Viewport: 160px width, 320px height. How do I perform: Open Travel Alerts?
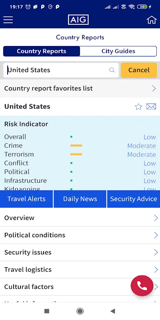pos(26,199)
